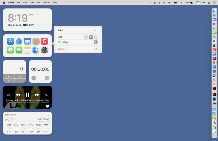Toggle shuffle in the music widget
This screenshot has height=141, width=218.
pyautogui.click(x=9, y=95)
